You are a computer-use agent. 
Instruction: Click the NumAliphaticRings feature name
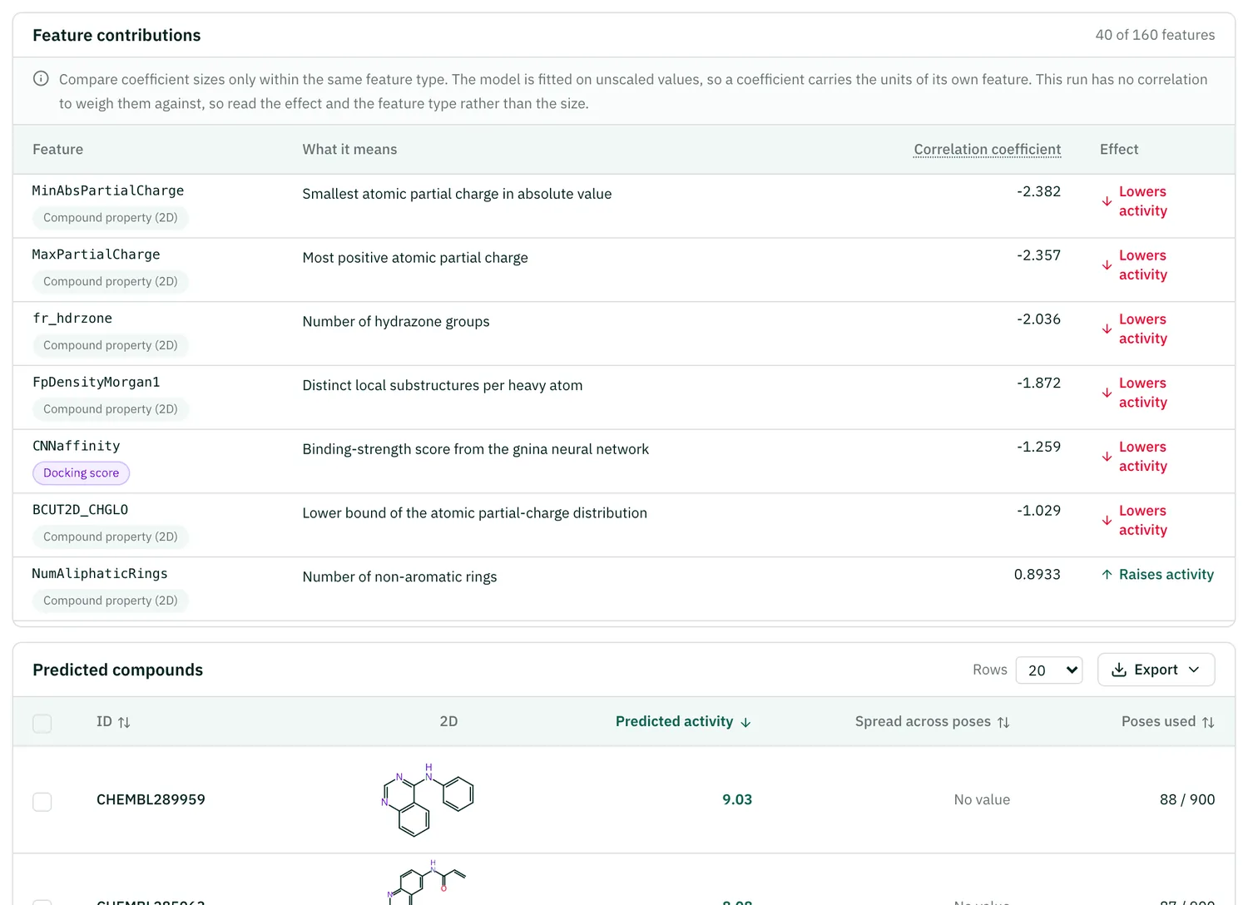[100, 574]
